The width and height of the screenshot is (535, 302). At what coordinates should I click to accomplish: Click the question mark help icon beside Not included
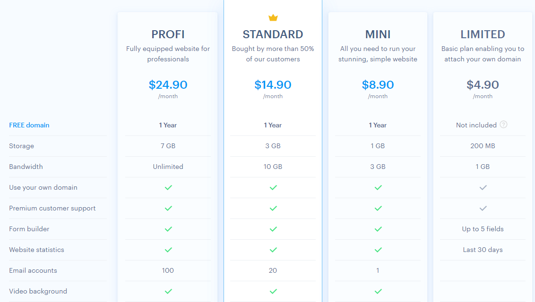pyautogui.click(x=504, y=125)
